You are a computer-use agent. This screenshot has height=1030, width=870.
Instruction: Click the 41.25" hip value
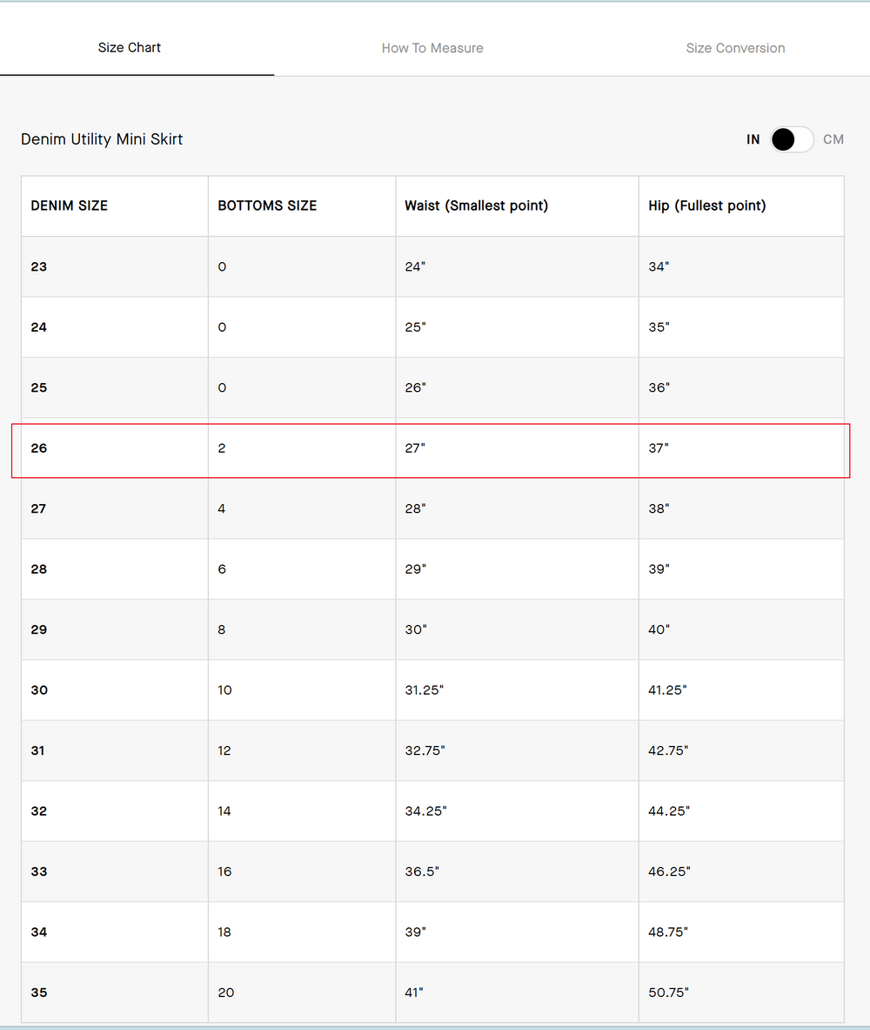point(668,690)
